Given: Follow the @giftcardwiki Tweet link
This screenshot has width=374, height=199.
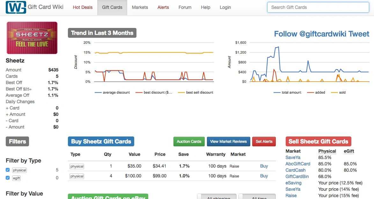Looking at the screenshot, I should (x=321, y=34).
